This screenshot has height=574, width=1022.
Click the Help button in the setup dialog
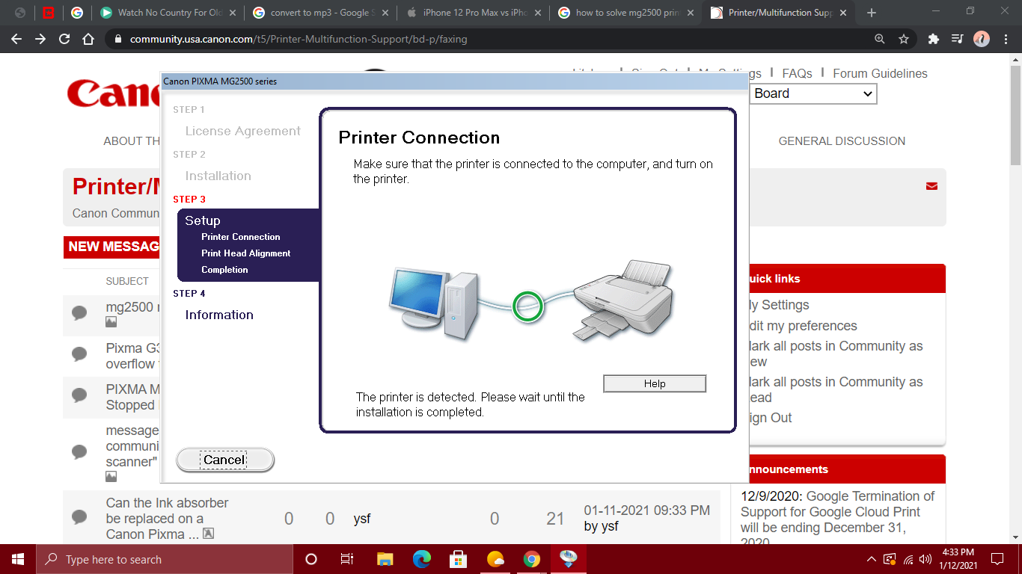click(x=654, y=383)
